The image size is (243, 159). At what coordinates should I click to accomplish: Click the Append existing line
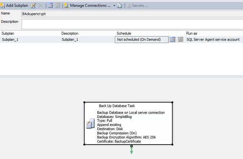point(109,125)
